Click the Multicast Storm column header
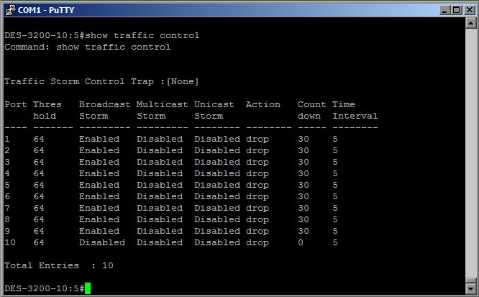 159,110
